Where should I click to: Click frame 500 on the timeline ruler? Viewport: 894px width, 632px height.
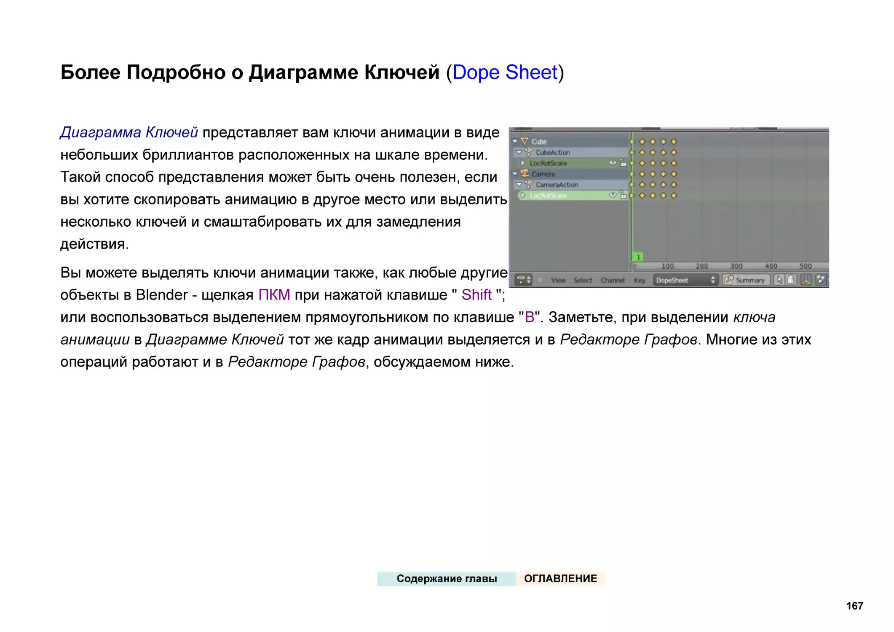click(x=806, y=266)
